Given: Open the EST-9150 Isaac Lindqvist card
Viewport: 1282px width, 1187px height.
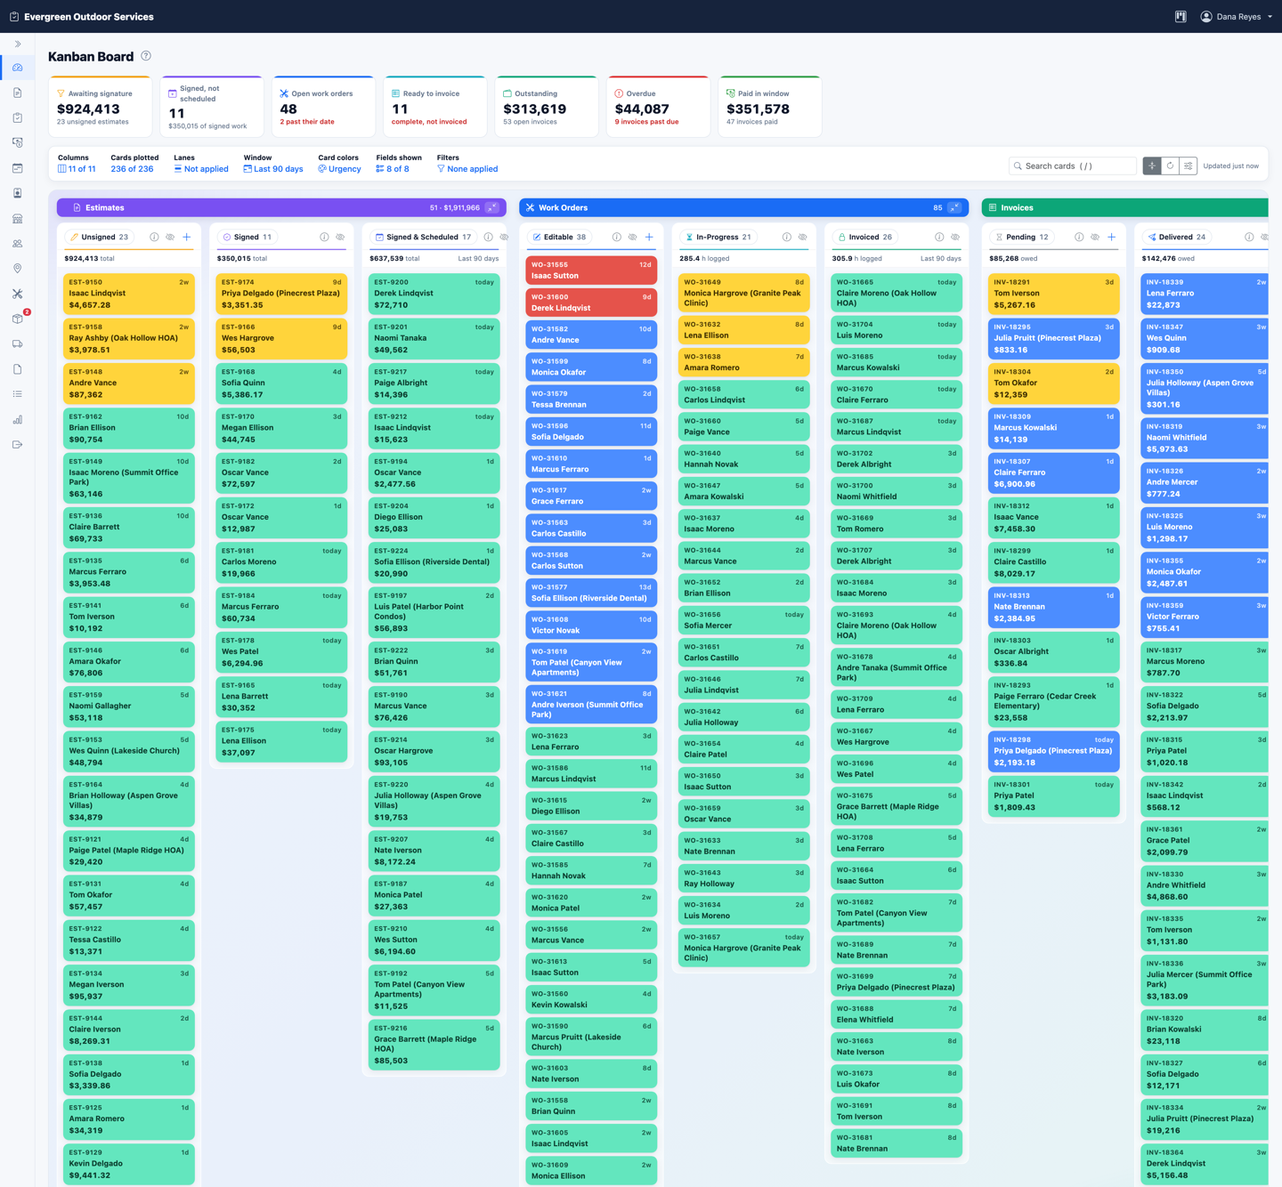Looking at the screenshot, I should point(129,294).
